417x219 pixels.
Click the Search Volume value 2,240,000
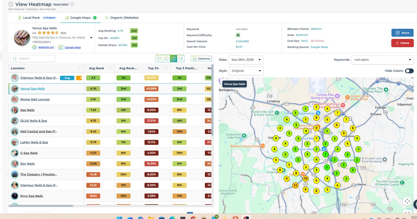click(242, 41)
